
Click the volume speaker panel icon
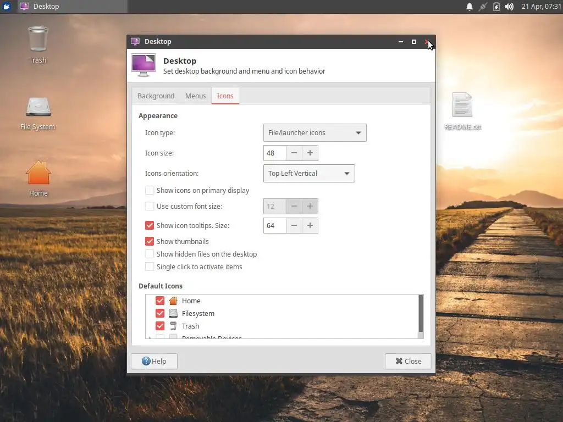point(509,7)
